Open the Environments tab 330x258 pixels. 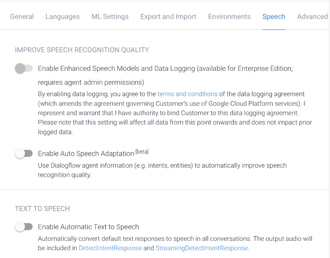click(229, 16)
